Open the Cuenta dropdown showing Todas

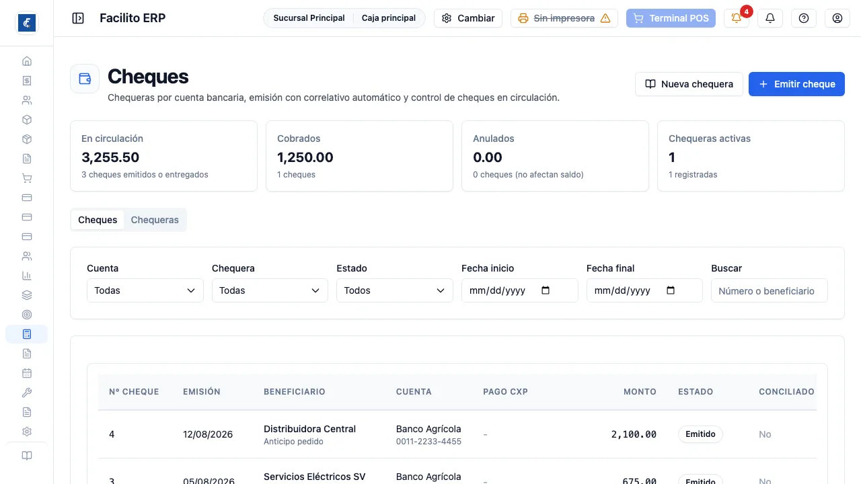145,290
